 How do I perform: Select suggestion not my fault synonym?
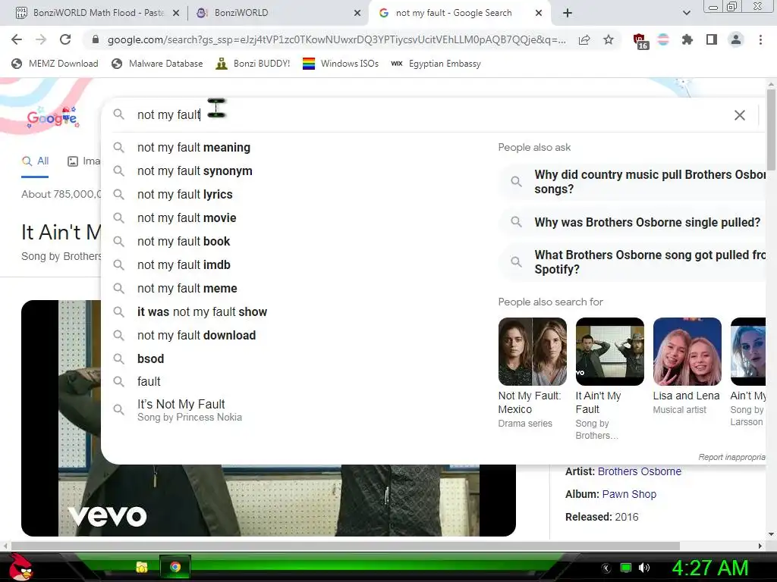195,171
